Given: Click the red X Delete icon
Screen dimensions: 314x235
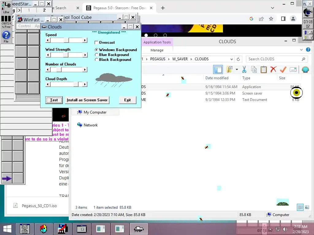Looking at the screenshot, I should point(273,69).
